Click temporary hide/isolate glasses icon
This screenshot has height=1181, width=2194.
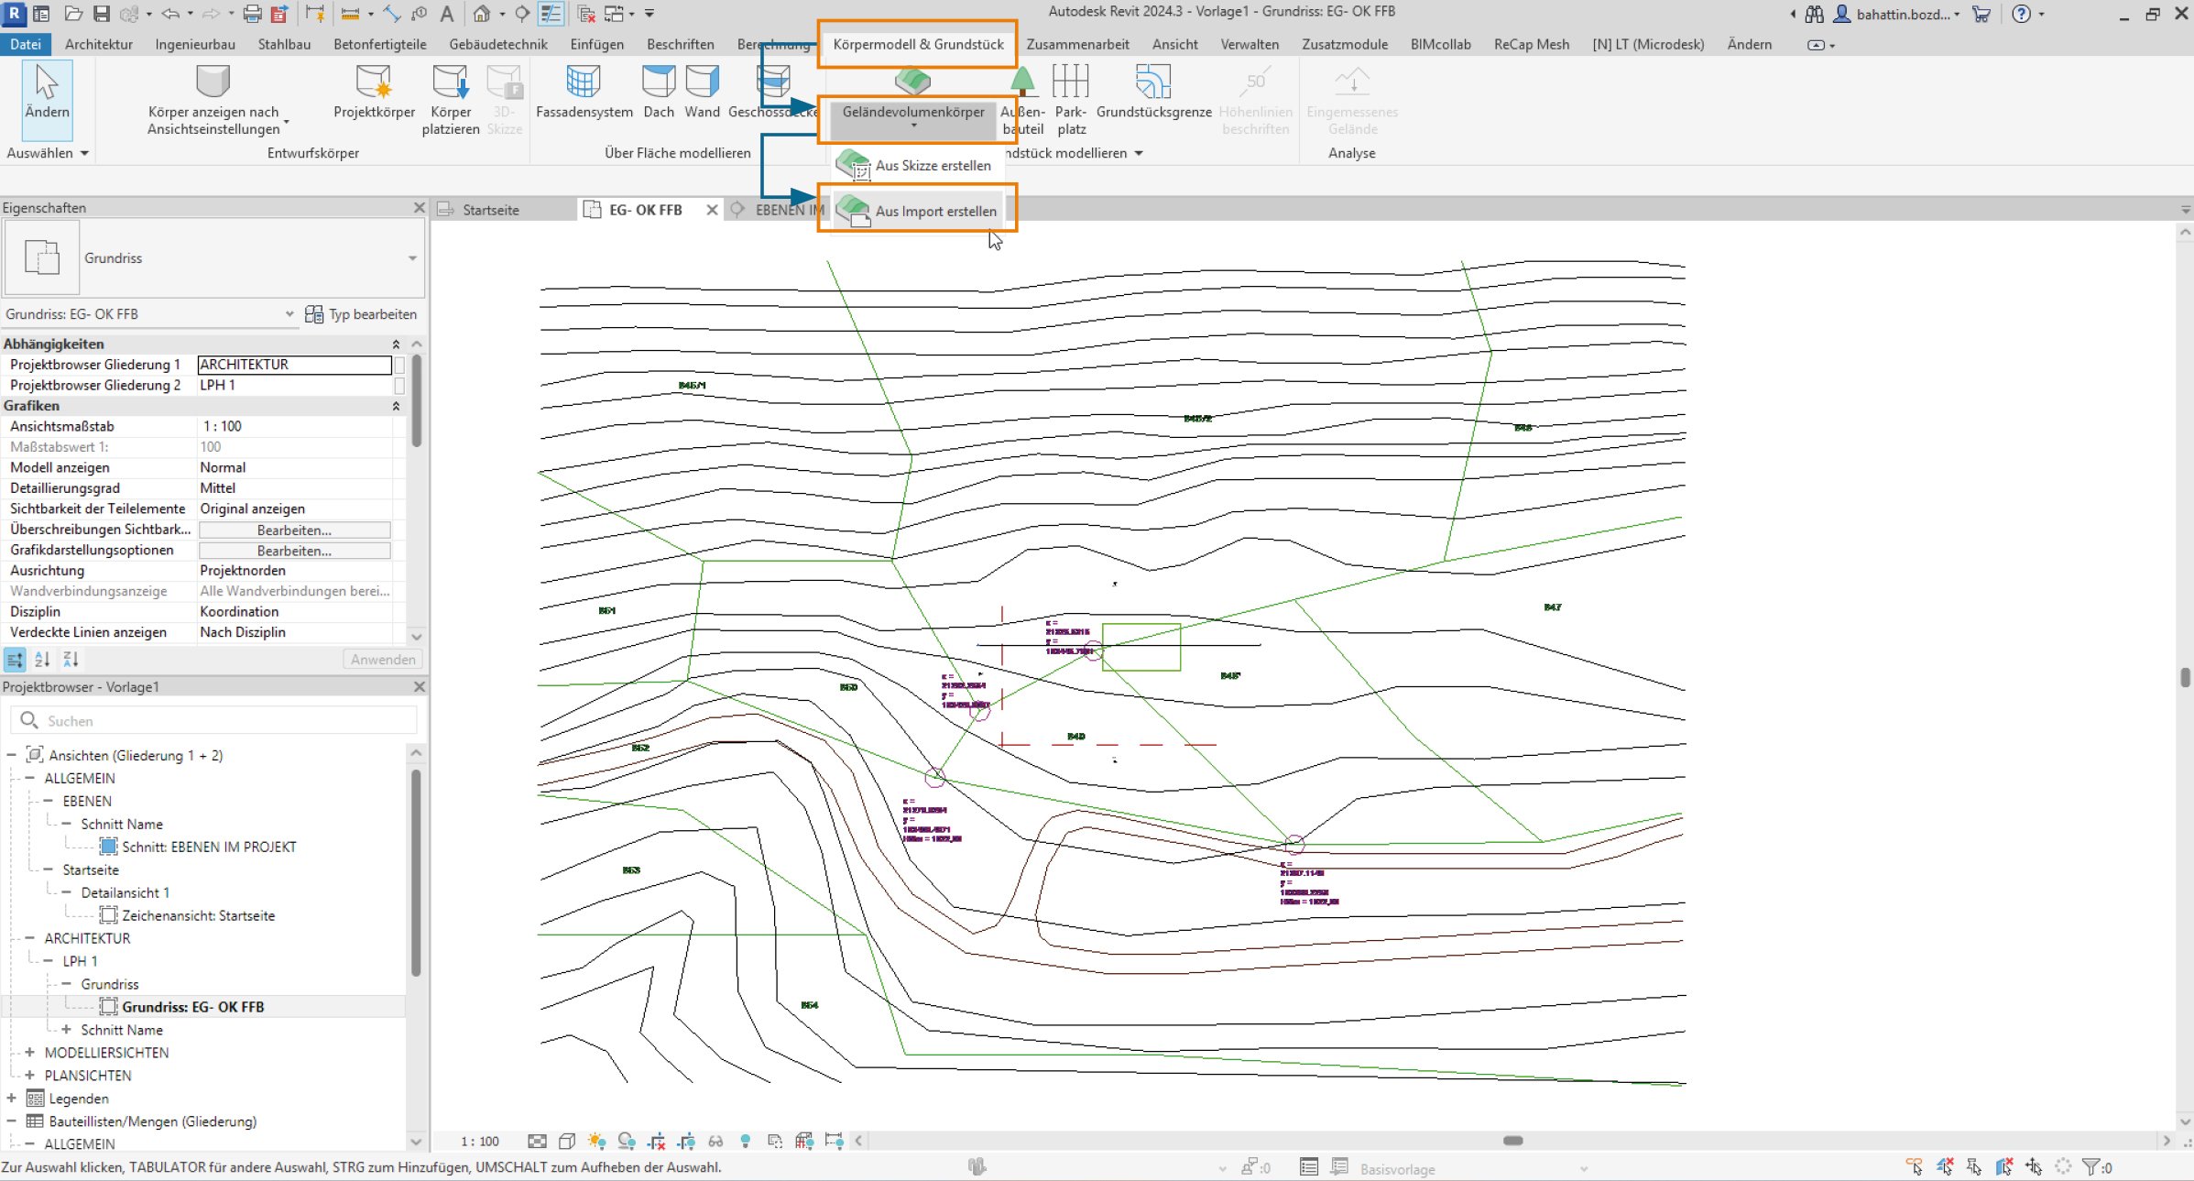(715, 1141)
